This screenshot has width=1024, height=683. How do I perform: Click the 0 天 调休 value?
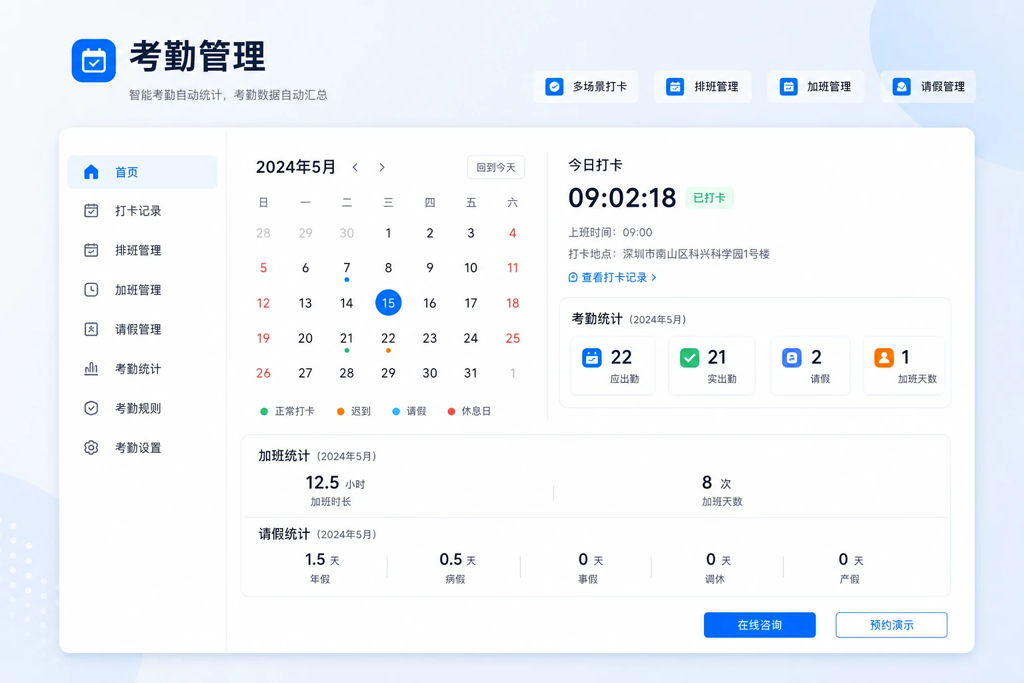[x=719, y=560]
